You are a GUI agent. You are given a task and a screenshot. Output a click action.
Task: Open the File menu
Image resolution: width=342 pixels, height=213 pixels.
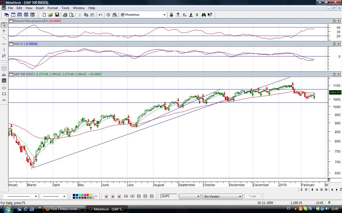[10, 8]
